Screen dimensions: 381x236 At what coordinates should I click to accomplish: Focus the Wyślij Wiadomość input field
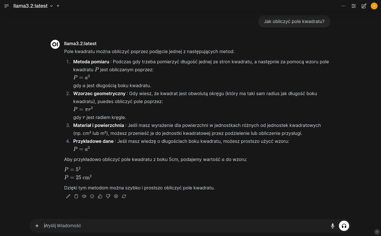click(185, 226)
